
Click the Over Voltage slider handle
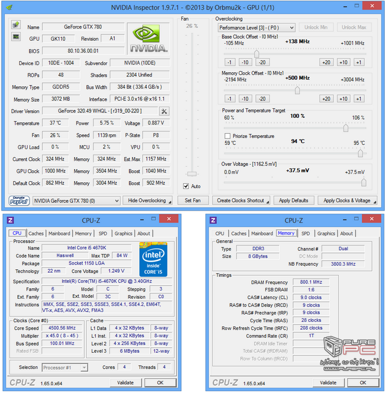coord(363,182)
